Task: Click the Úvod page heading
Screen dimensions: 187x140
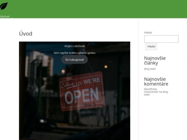Action: (26, 34)
